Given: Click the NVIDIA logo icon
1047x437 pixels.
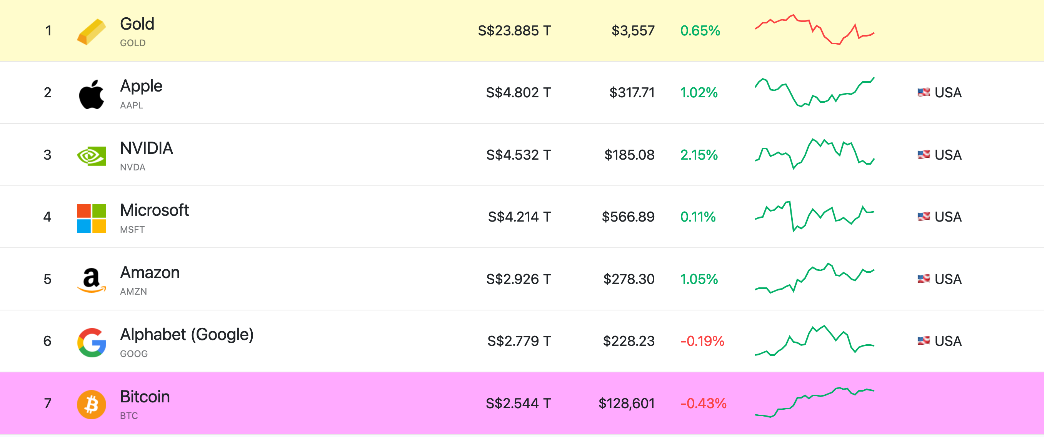Looking at the screenshot, I should point(92,156).
